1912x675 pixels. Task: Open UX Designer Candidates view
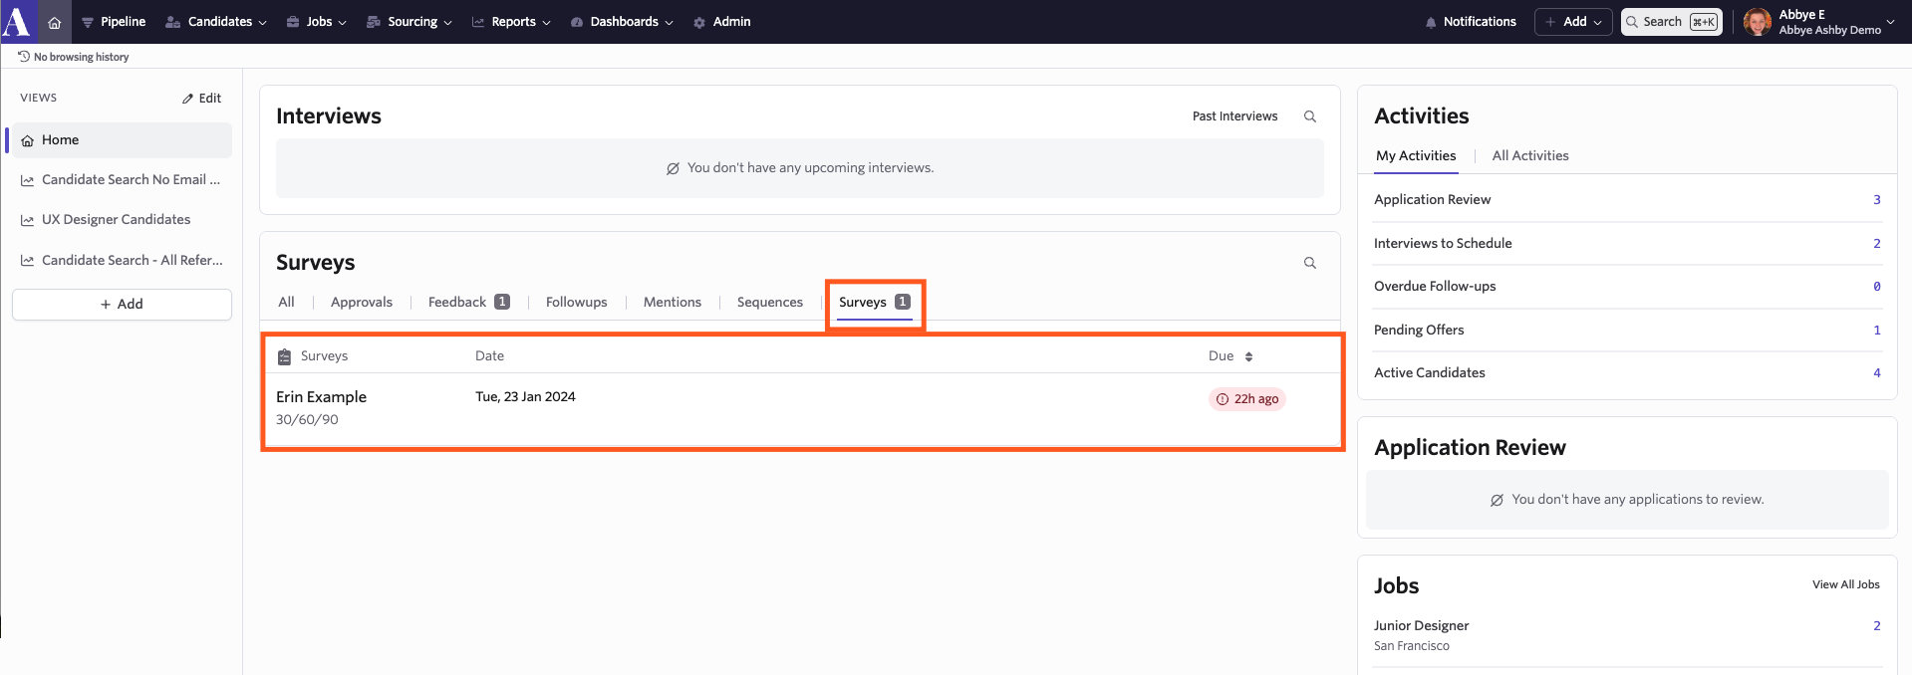click(122, 220)
